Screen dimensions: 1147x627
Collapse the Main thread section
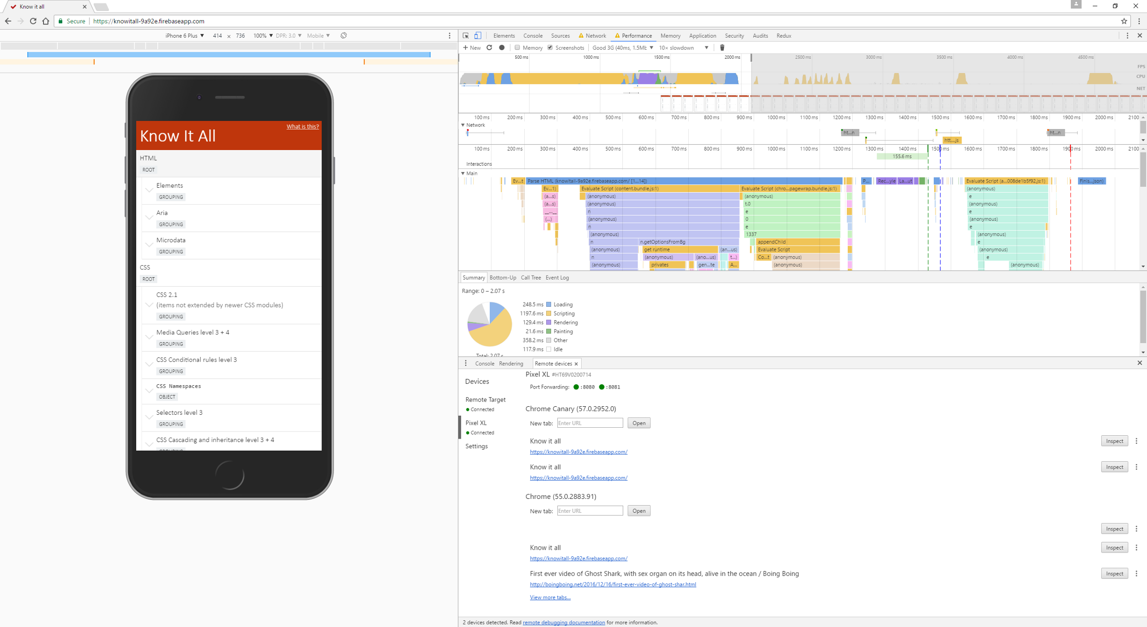(x=463, y=173)
